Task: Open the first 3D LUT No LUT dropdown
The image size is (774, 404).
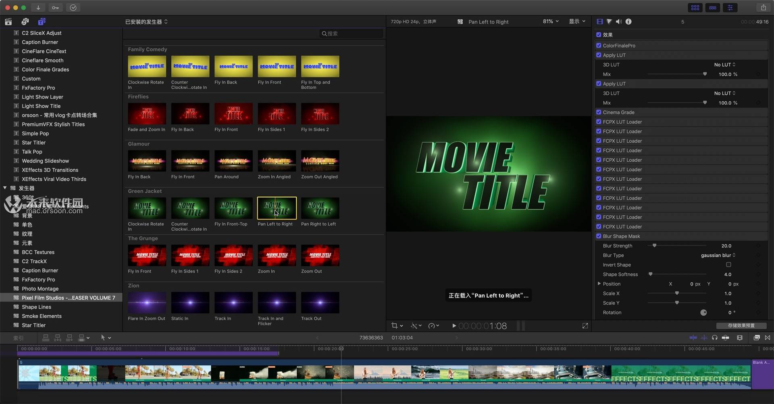Action: 724,65
